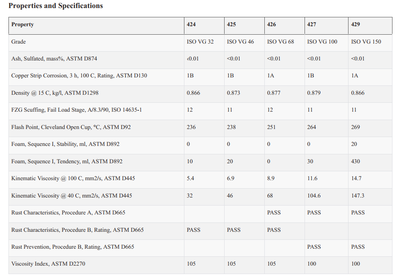Screen dimensions: 398x280
Task: Click the kinematic viscosity value 104.6
Action: (313, 196)
